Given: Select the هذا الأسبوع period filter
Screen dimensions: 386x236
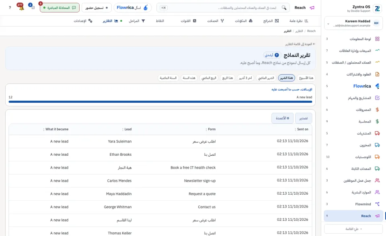Looking at the screenshot, I should coord(306,78).
